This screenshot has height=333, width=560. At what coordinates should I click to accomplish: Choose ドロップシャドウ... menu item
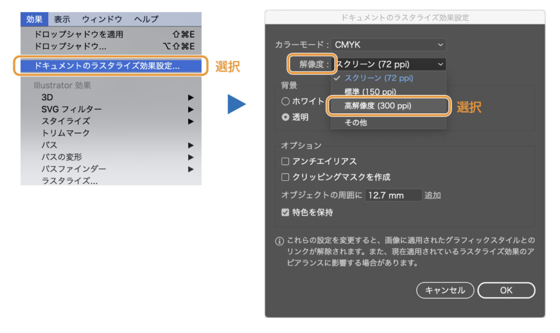(x=111, y=46)
